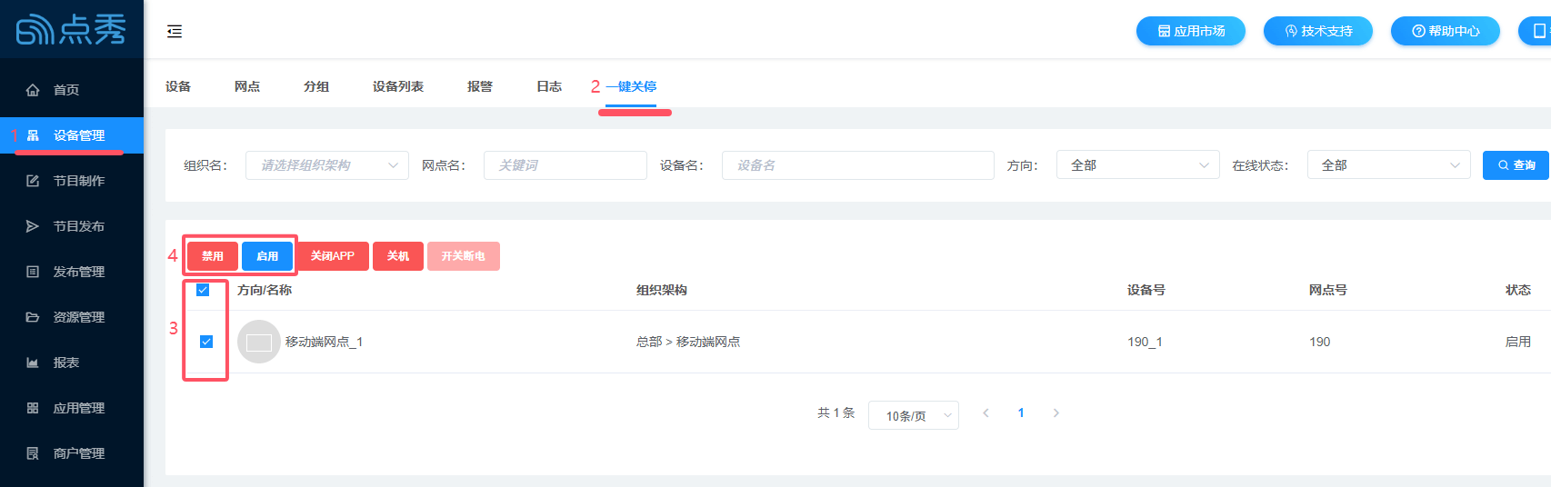The width and height of the screenshot is (1551, 487).
Task: Click the 应用管理 grid icon
Action: tap(33, 408)
